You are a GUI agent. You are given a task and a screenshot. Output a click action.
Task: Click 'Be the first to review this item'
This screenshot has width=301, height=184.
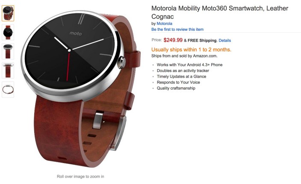[177, 29]
